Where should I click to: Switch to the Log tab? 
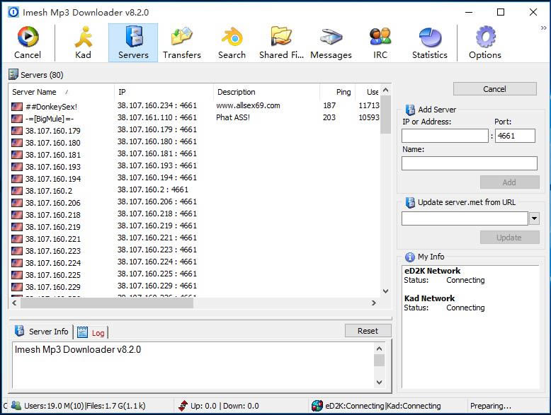click(91, 332)
